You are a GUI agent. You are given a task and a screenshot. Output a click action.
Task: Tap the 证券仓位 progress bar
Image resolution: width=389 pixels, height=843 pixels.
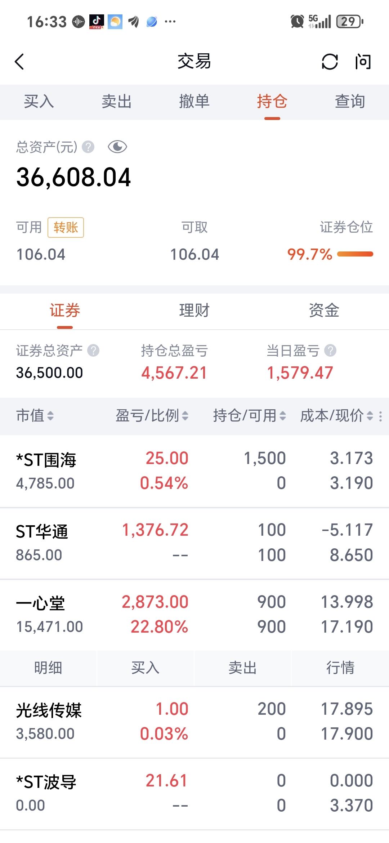click(355, 254)
